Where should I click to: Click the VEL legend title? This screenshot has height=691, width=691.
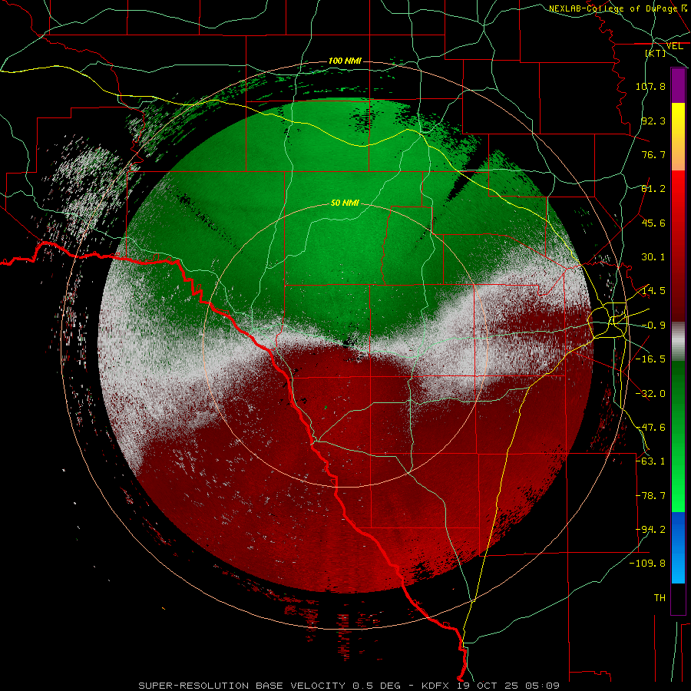pyautogui.click(x=674, y=46)
